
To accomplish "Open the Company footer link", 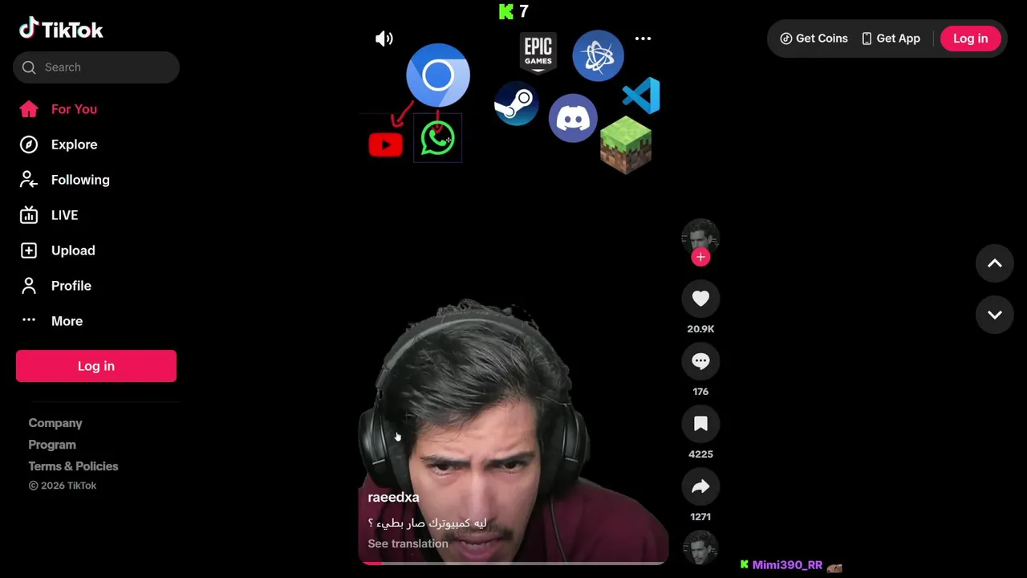I will [55, 423].
